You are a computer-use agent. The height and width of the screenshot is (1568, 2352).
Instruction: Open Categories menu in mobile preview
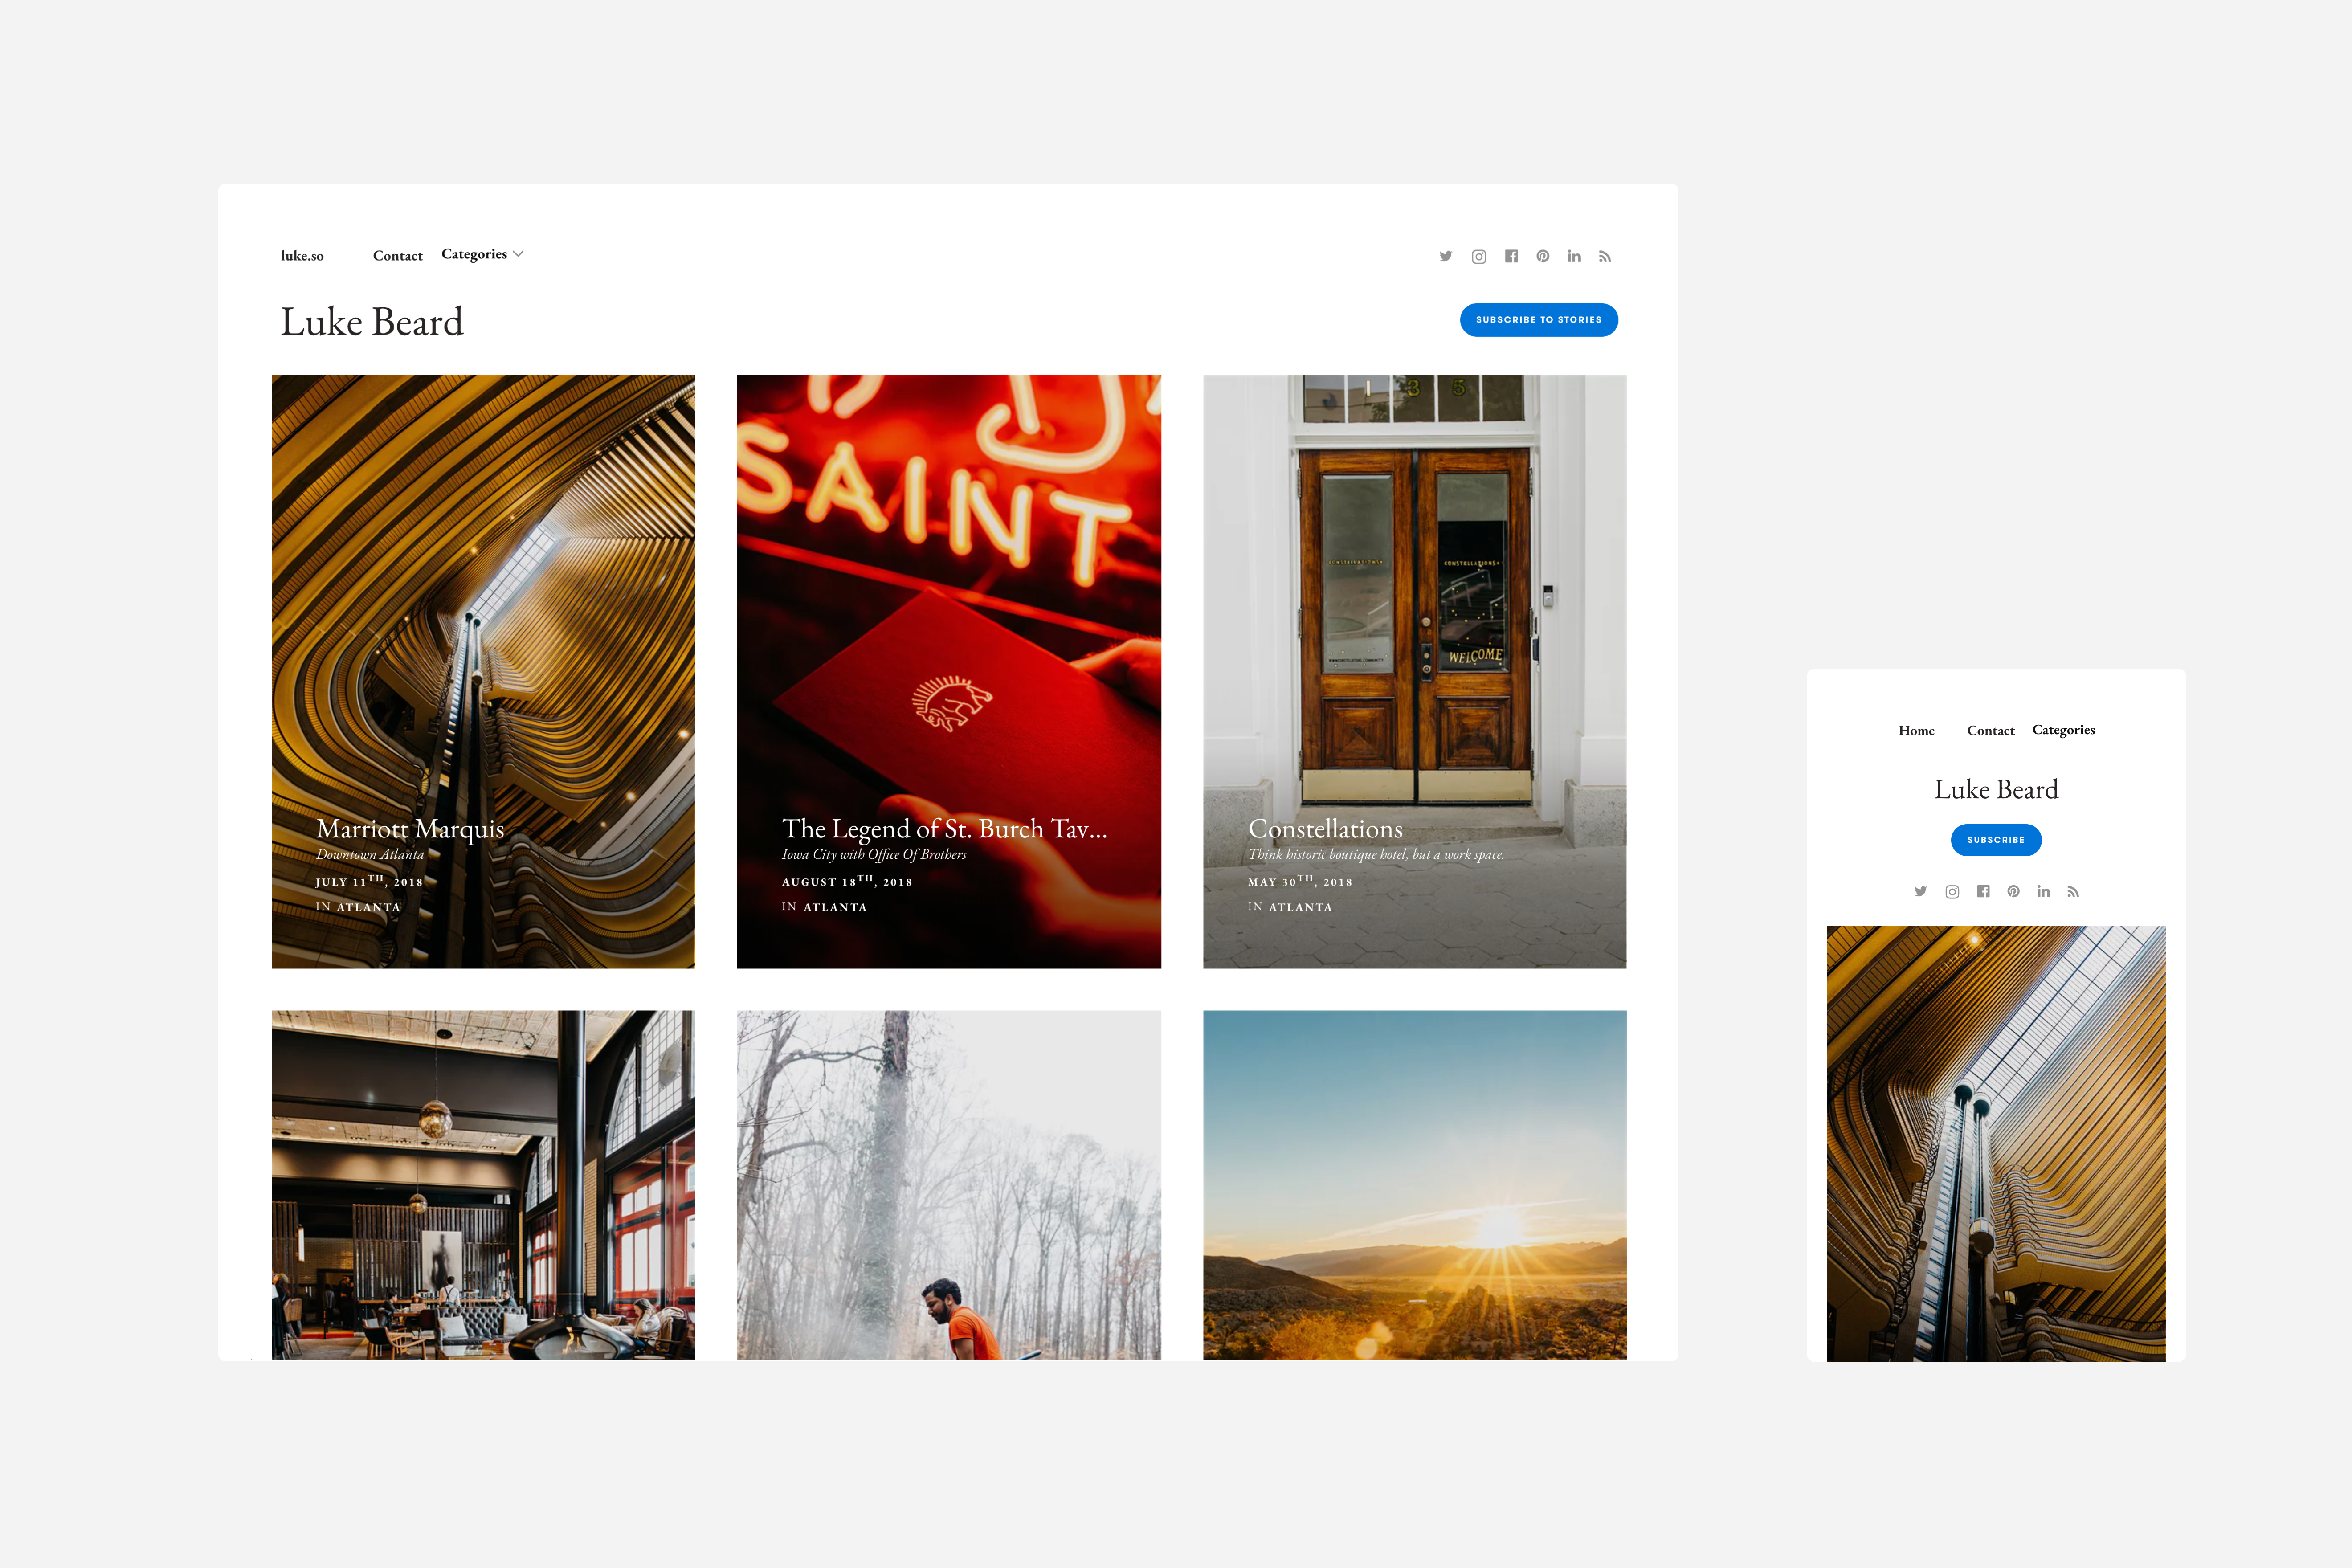click(2063, 730)
